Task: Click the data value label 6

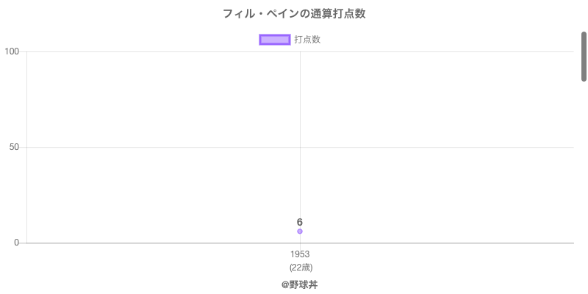Action: coord(300,222)
